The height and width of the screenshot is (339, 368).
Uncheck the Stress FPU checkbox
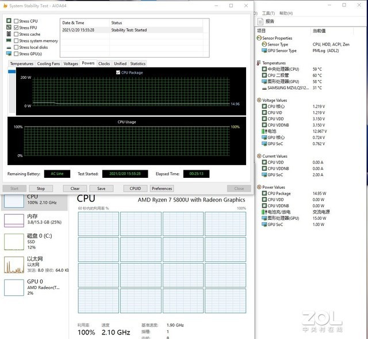[16, 28]
